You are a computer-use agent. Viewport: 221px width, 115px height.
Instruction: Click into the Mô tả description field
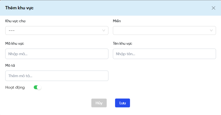pos(57,76)
